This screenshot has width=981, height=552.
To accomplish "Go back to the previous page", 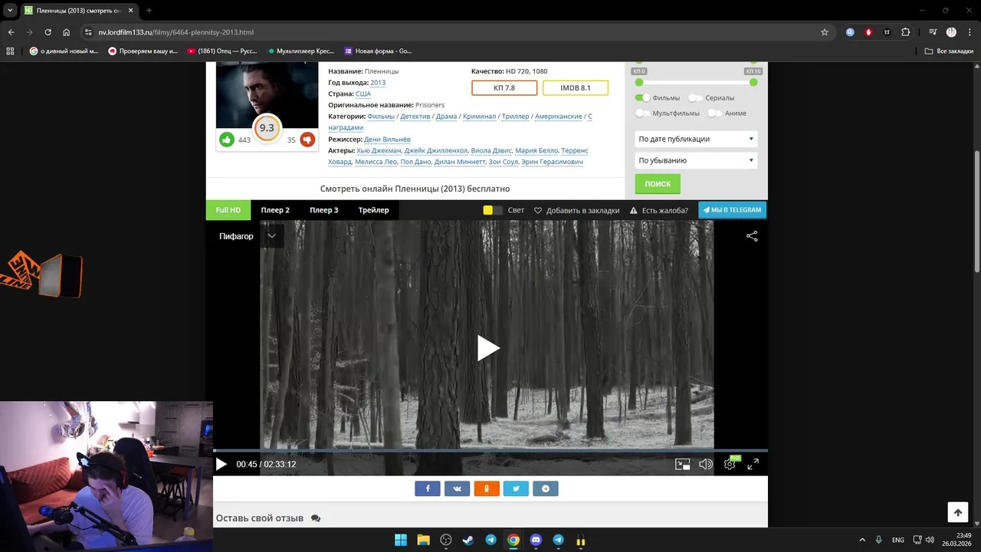I will pyautogui.click(x=11, y=32).
